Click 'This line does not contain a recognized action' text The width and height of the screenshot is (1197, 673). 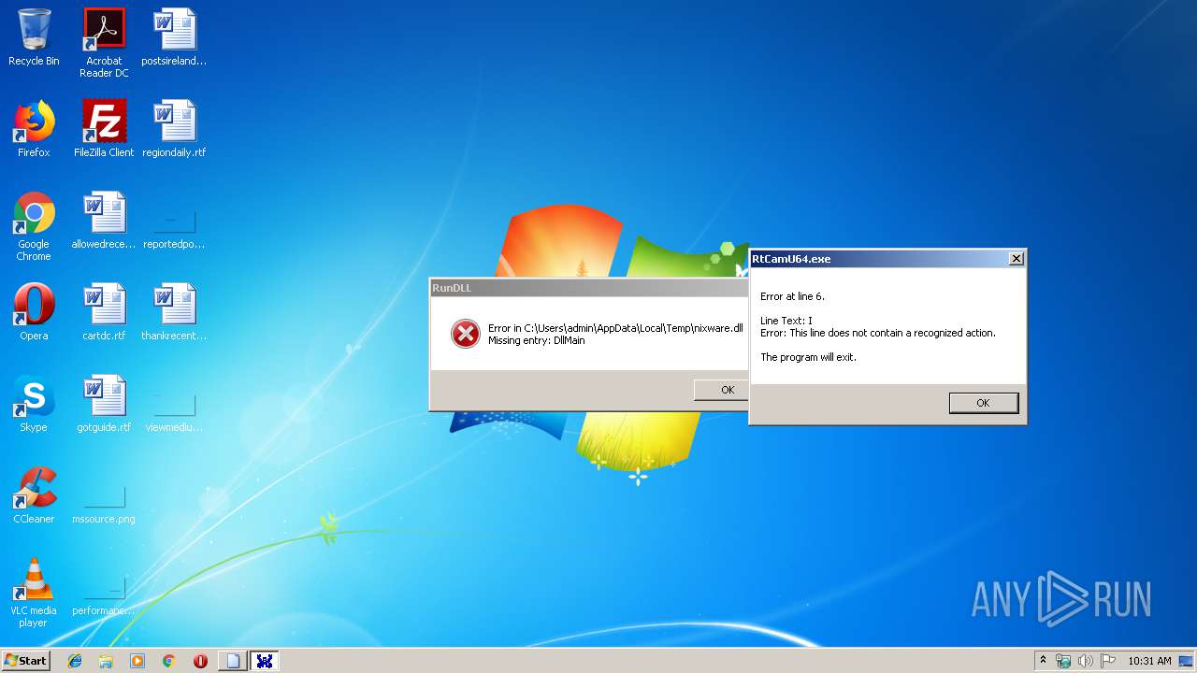tap(892, 333)
